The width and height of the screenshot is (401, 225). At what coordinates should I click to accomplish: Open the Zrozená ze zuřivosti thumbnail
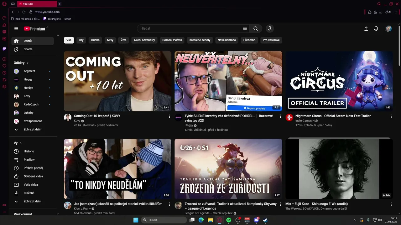[x=228, y=169]
